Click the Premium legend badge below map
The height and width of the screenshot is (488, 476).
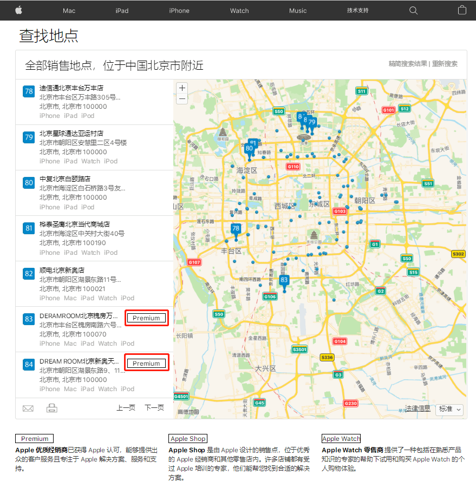pyautogui.click(x=35, y=439)
